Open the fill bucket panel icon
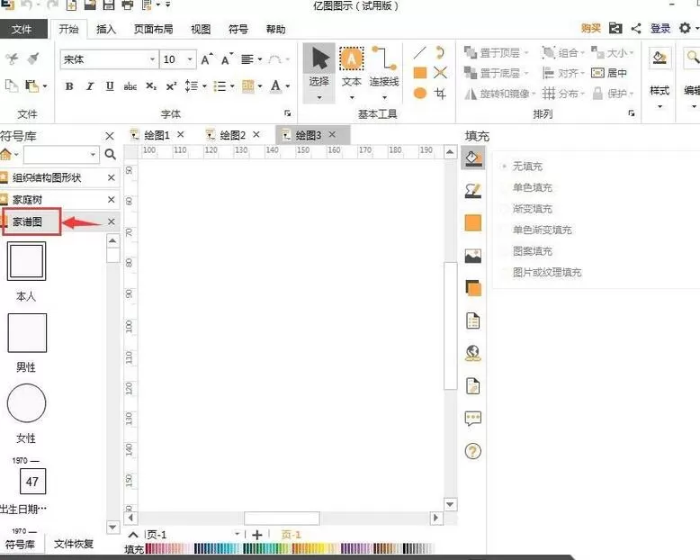The image size is (700, 560). [472, 158]
